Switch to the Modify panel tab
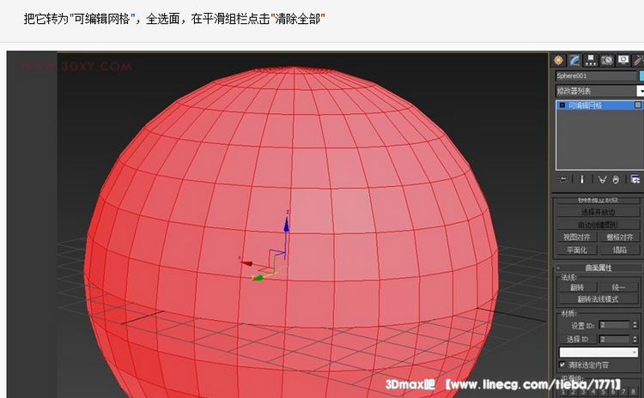 [574, 60]
